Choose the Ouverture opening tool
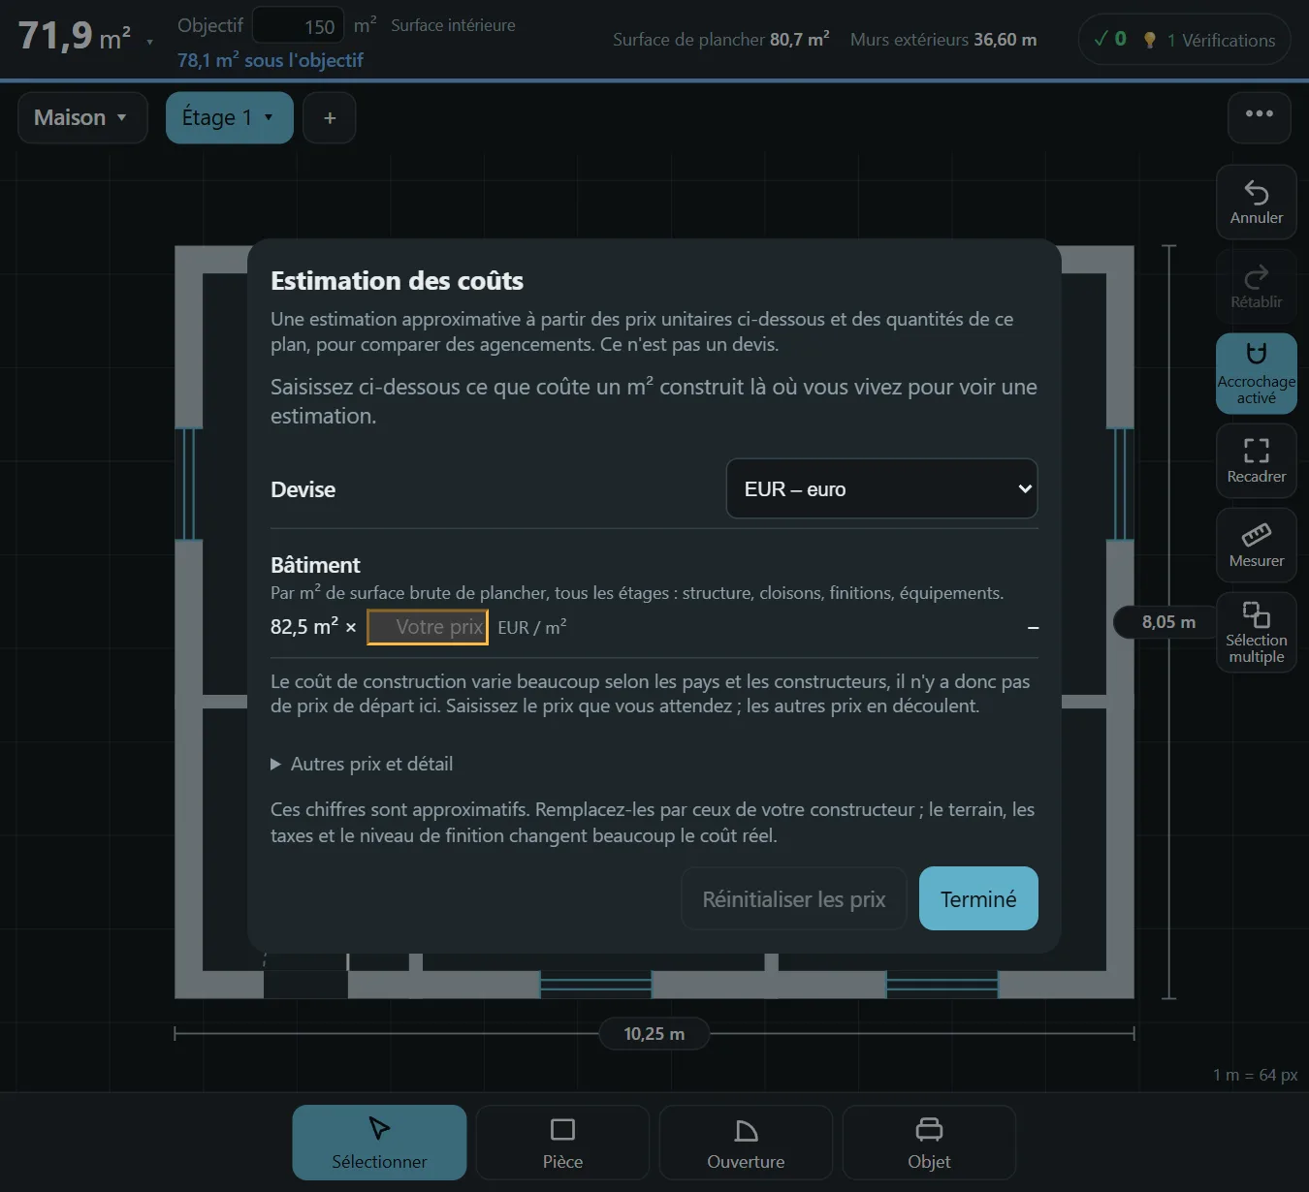 click(x=746, y=1143)
